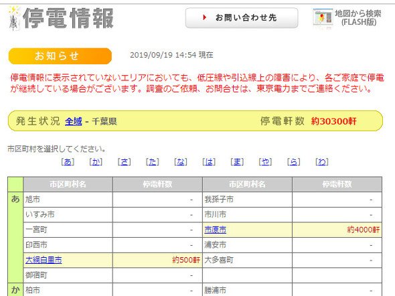Jump to the [た] index section
The width and height of the screenshot is (395, 296).
click(153, 162)
